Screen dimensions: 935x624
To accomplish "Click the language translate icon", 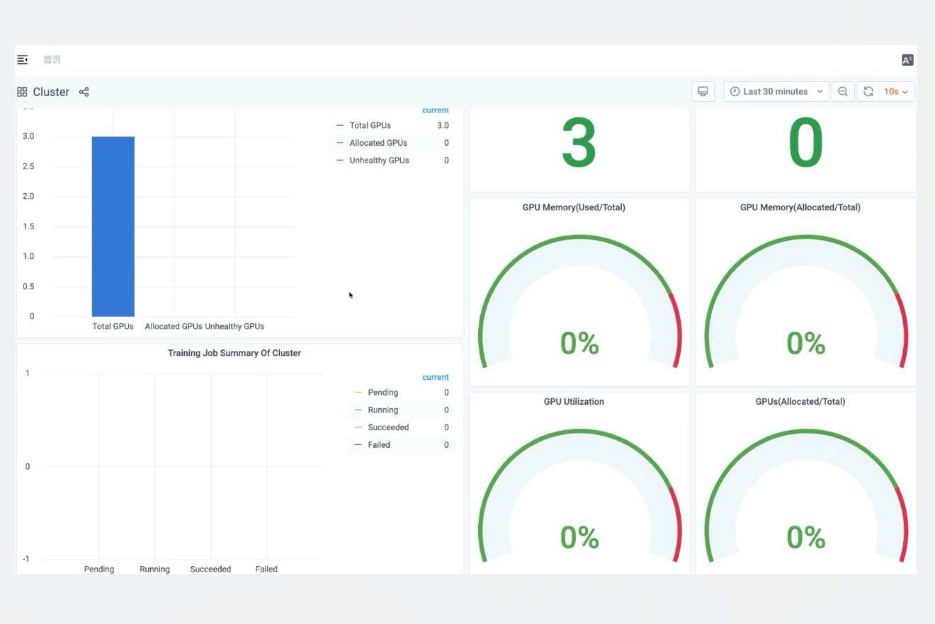I will (907, 60).
